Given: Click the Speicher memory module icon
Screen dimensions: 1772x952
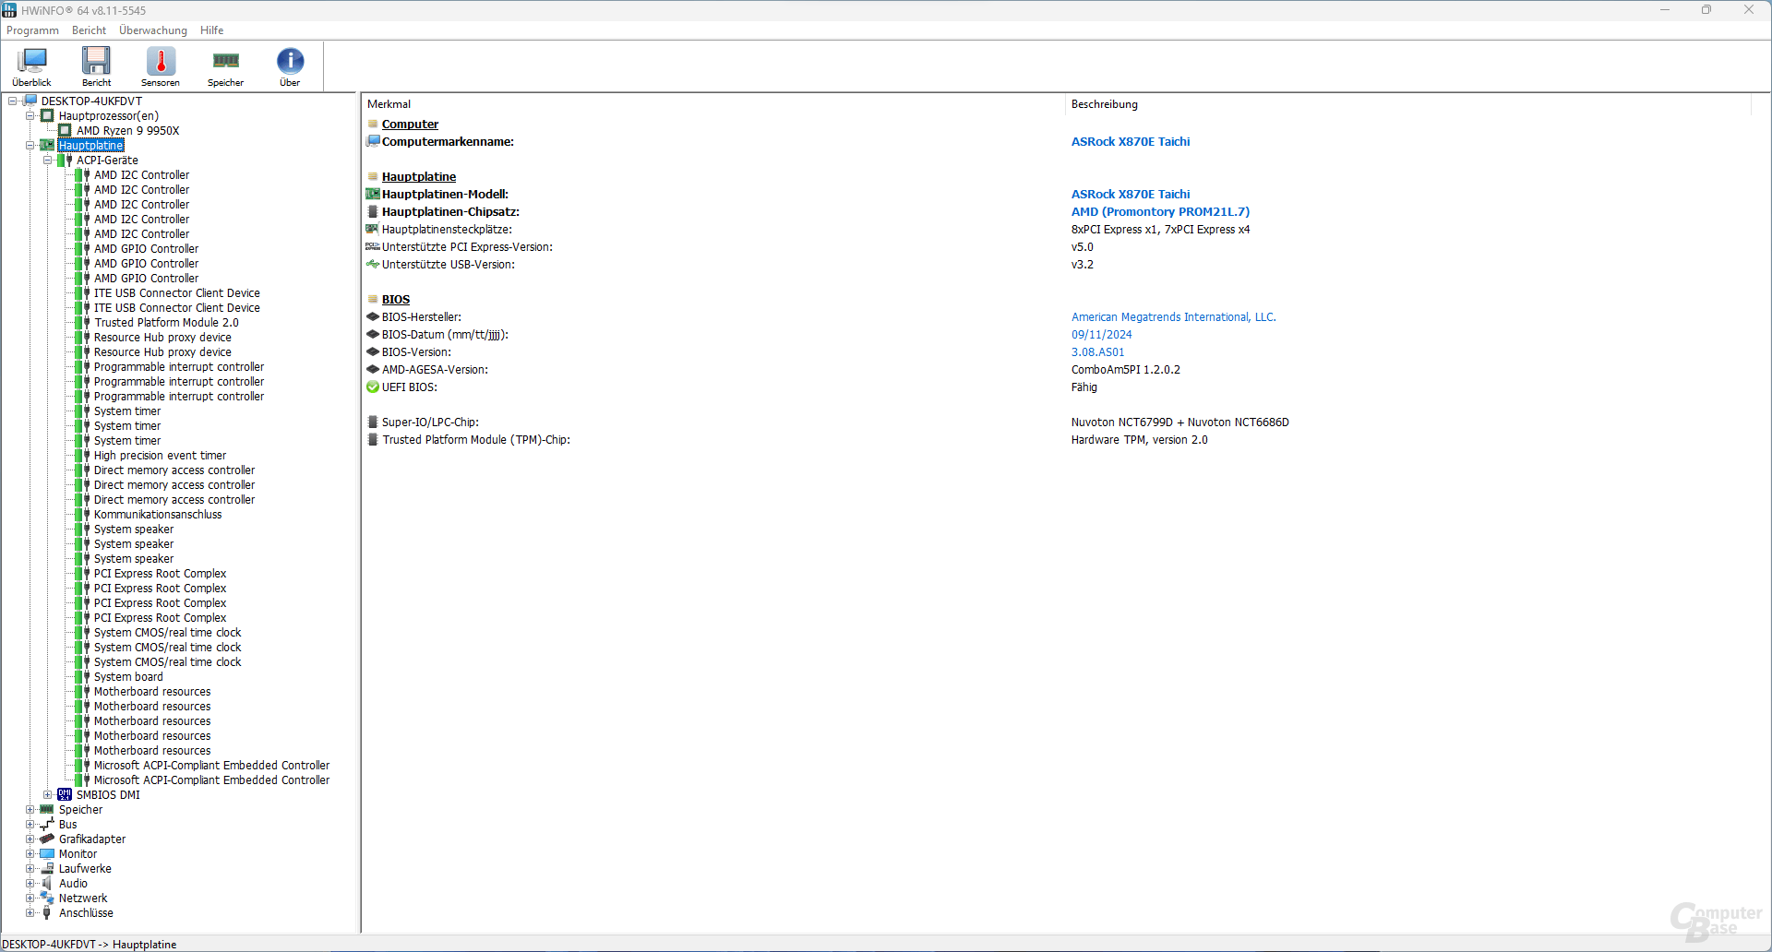Looking at the screenshot, I should [225, 62].
